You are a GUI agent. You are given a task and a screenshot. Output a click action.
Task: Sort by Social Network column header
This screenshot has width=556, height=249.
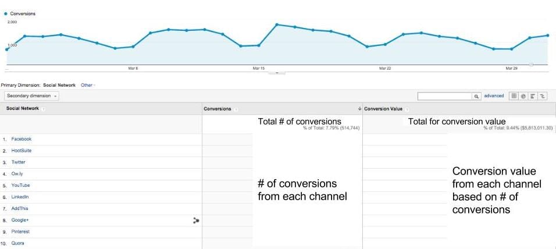coord(22,109)
